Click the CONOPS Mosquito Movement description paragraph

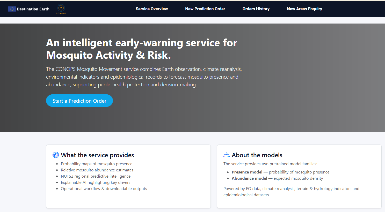tap(144, 77)
